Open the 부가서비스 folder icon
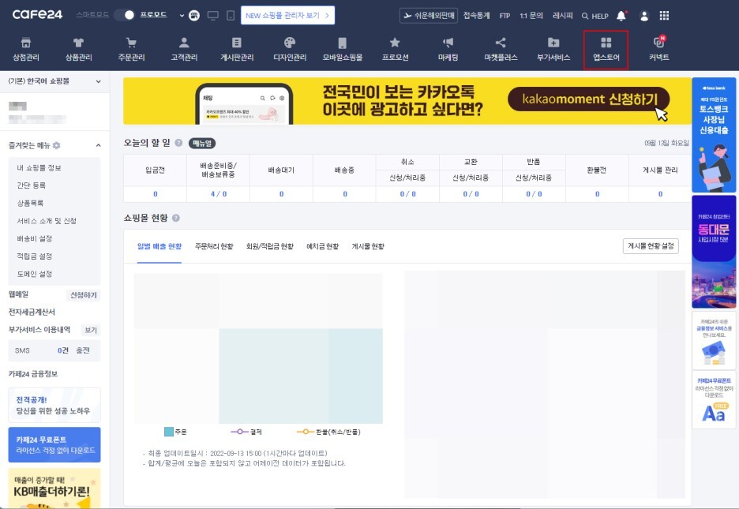Image resolution: width=739 pixels, height=509 pixels. 553,43
